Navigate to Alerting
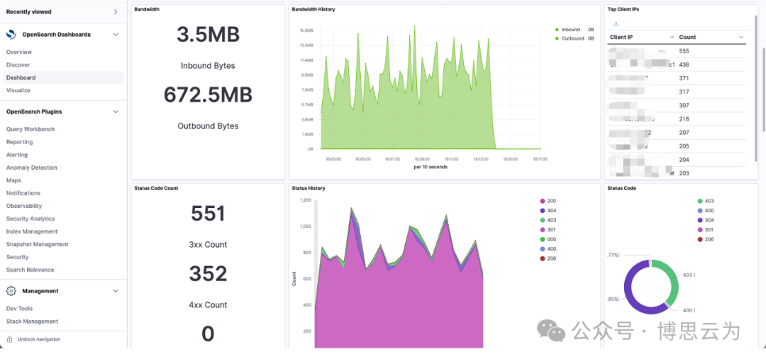Viewport: 766px width, 362px height. pos(17,155)
